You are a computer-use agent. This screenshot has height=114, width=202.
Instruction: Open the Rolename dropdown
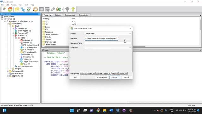pos(108,48)
